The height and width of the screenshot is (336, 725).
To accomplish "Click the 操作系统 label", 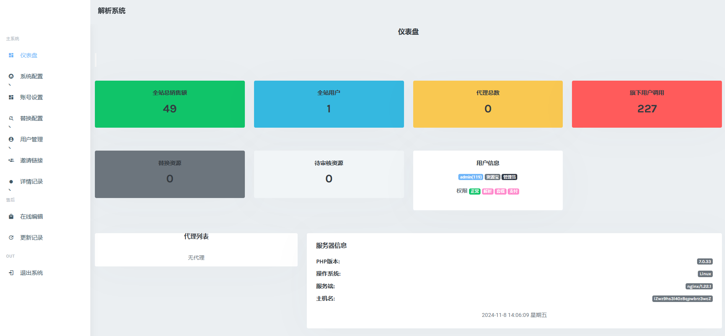I will pos(328,274).
